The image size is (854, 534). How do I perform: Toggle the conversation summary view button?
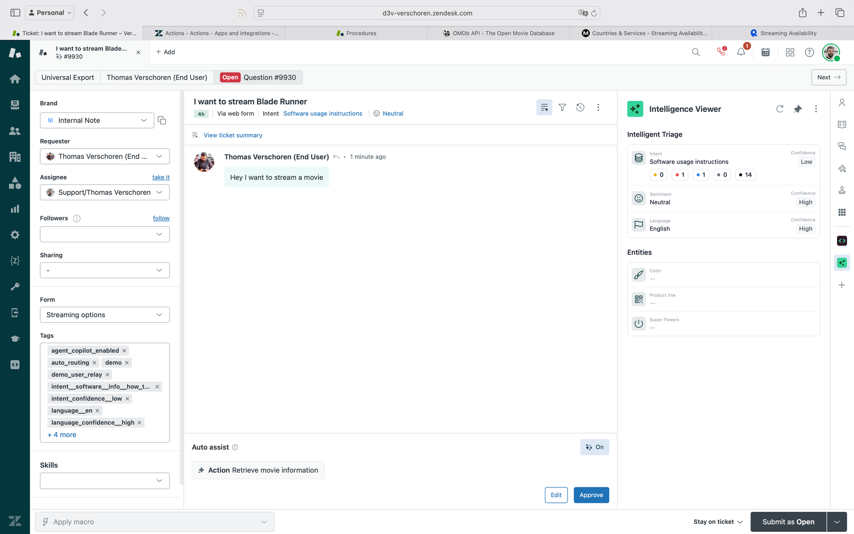(544, 108)
